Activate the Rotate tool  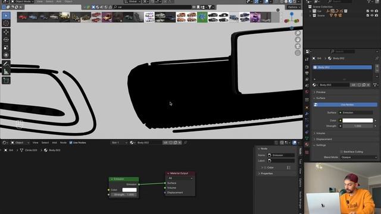tap(6, 40)
